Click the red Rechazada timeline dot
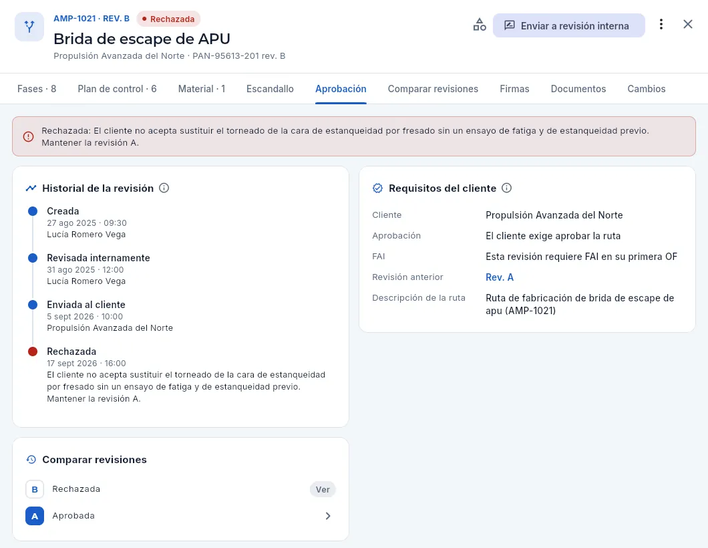The height and width of the screenshot is (548, 708). click(33, 352)
